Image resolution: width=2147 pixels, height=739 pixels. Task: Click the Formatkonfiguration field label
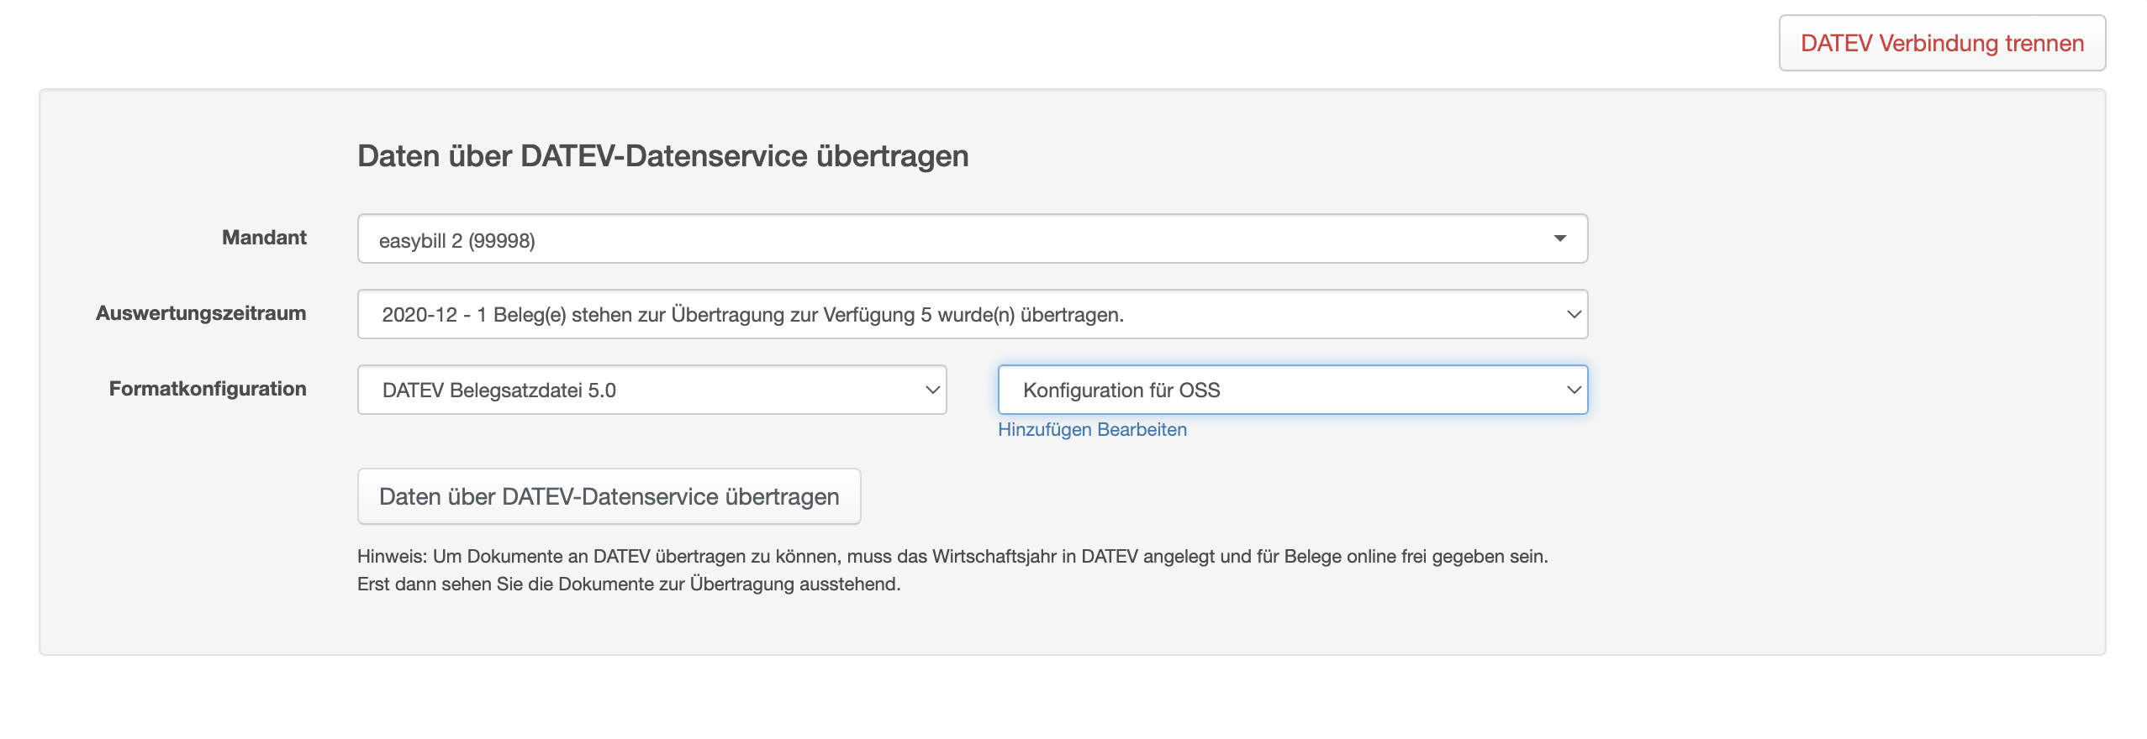(x=208, y=389)
